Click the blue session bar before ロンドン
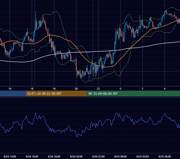Image resolution: width=180 pixels, height=159 pixels. pyautogui.click(x=13, y=94)
